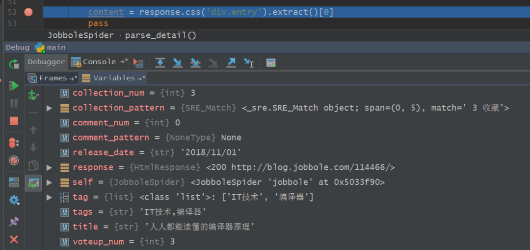Click Step Into

(x=178, y=62)
